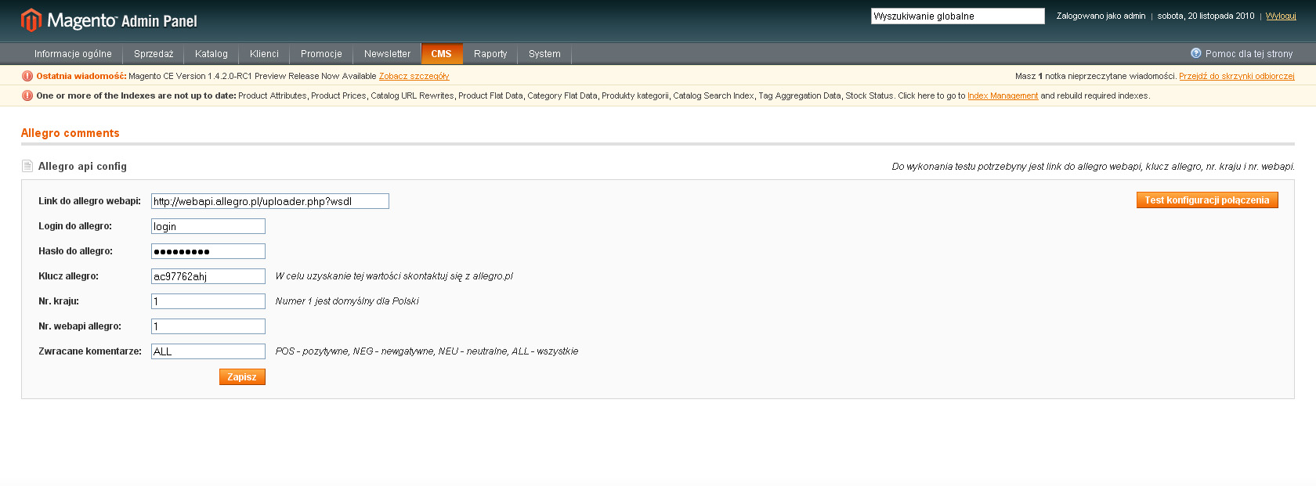Follow the Przejdź do skrzynki odbiorczej link

pyautogui.click(x=1237, y=76)
